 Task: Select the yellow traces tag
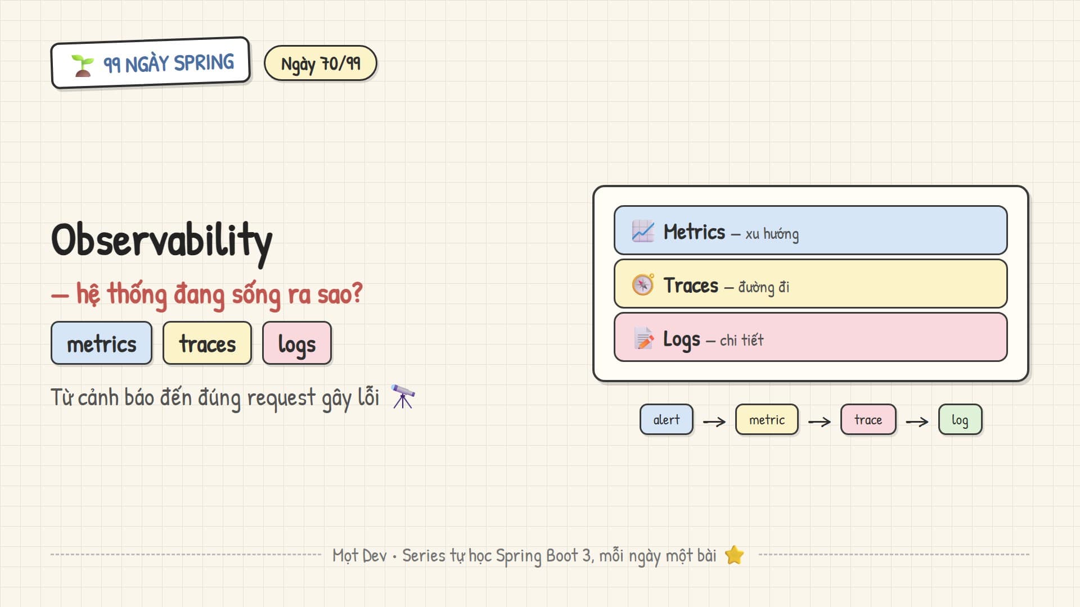point(207,343)
